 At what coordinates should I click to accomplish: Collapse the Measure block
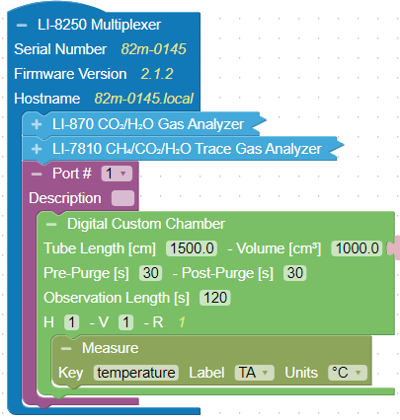tap(66, 348)
